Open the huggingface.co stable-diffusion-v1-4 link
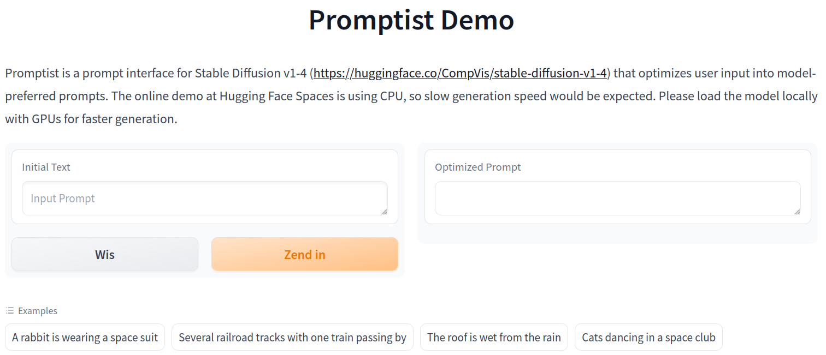Screen dimensions: 826x355 pyautogui.click(x=460, y=73)
